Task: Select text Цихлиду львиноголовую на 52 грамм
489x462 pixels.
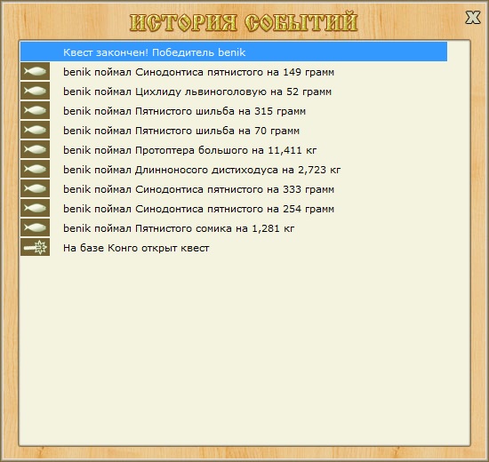Action: tap(233, 92)
